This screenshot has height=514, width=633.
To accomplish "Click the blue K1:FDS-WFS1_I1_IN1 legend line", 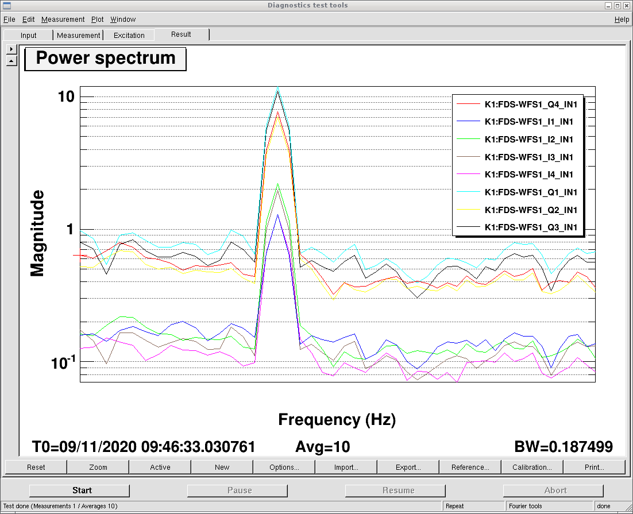I will [x=468, y=122].
